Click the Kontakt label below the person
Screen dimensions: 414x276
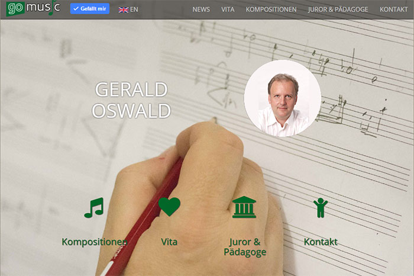pos(321,242)
